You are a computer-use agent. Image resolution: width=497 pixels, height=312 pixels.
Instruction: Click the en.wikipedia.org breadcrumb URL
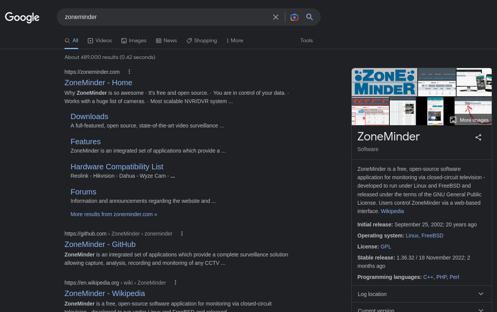(115, 283)
